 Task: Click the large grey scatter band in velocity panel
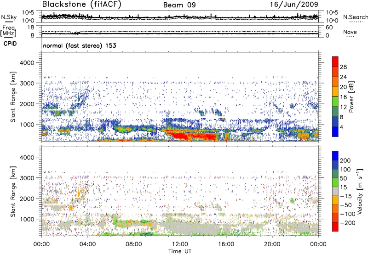pyautogui.click(x=192, y=227)
